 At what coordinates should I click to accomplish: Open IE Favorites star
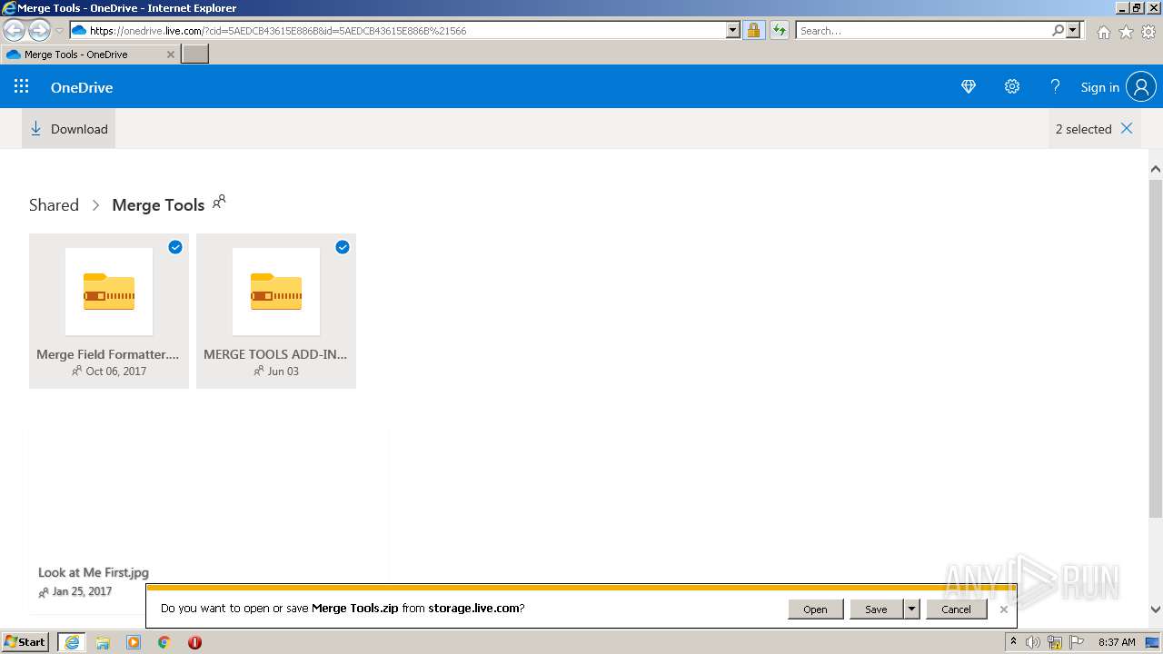(1126, 32)
